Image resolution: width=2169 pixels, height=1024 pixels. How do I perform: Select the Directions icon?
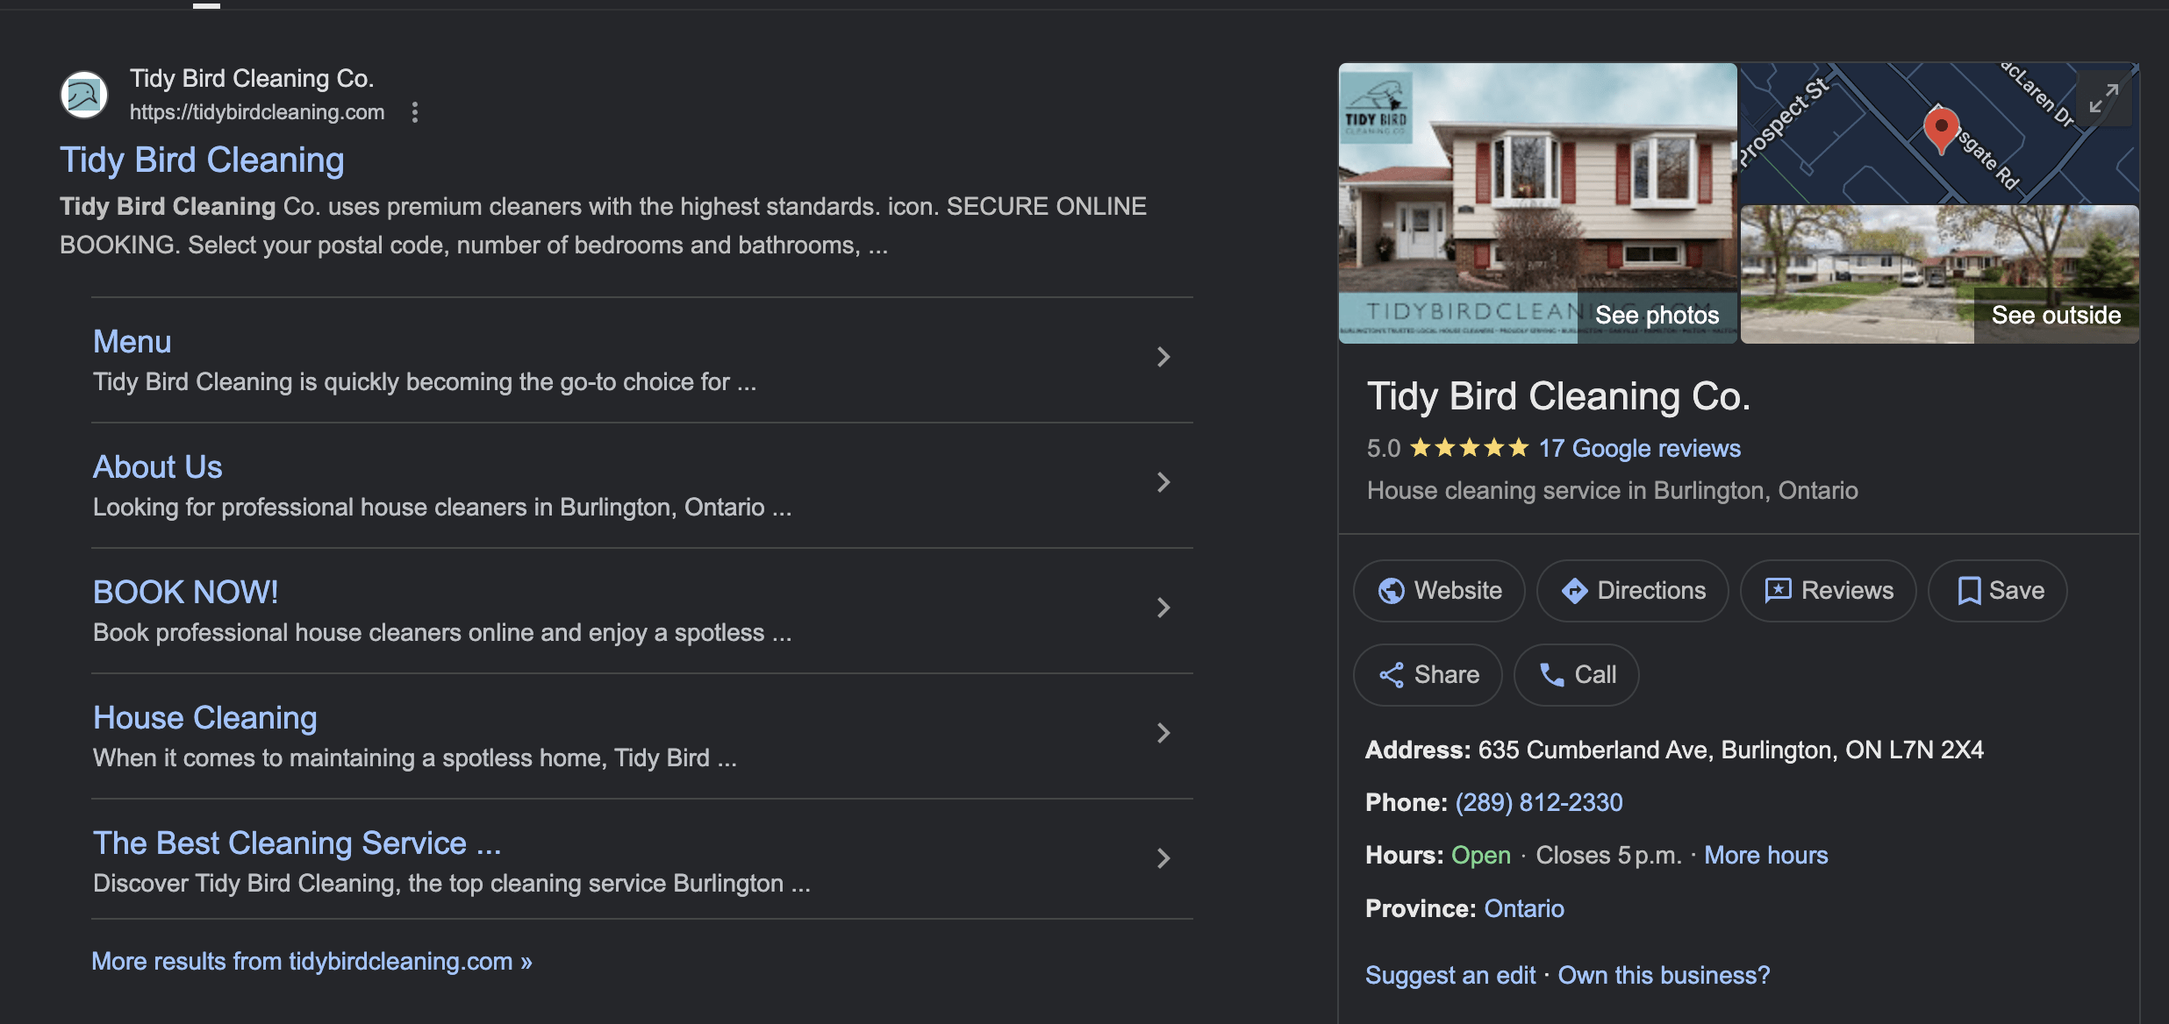tap(1576, 590)
